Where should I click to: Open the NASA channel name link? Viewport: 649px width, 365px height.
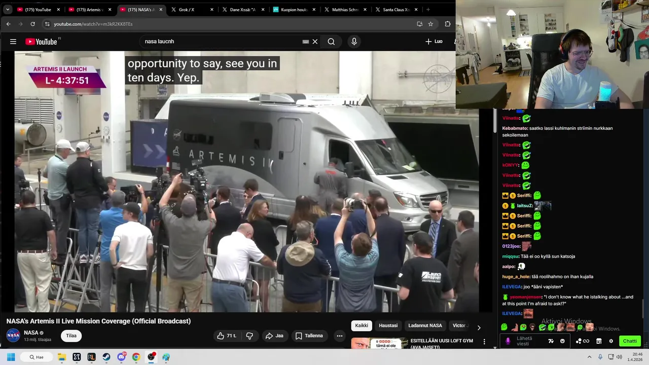[31, 333]
